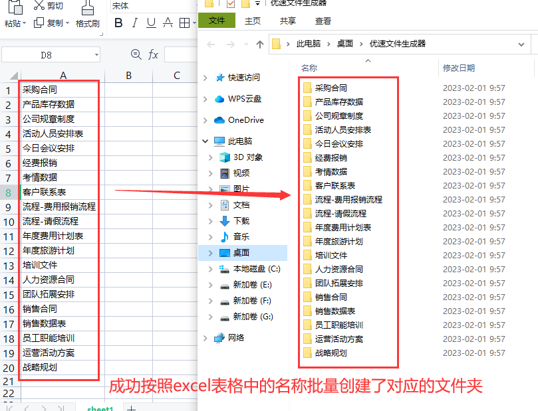Select the 销售合同 folder
This screenshot has height=411, width=538.
click(x=331, y=297)
